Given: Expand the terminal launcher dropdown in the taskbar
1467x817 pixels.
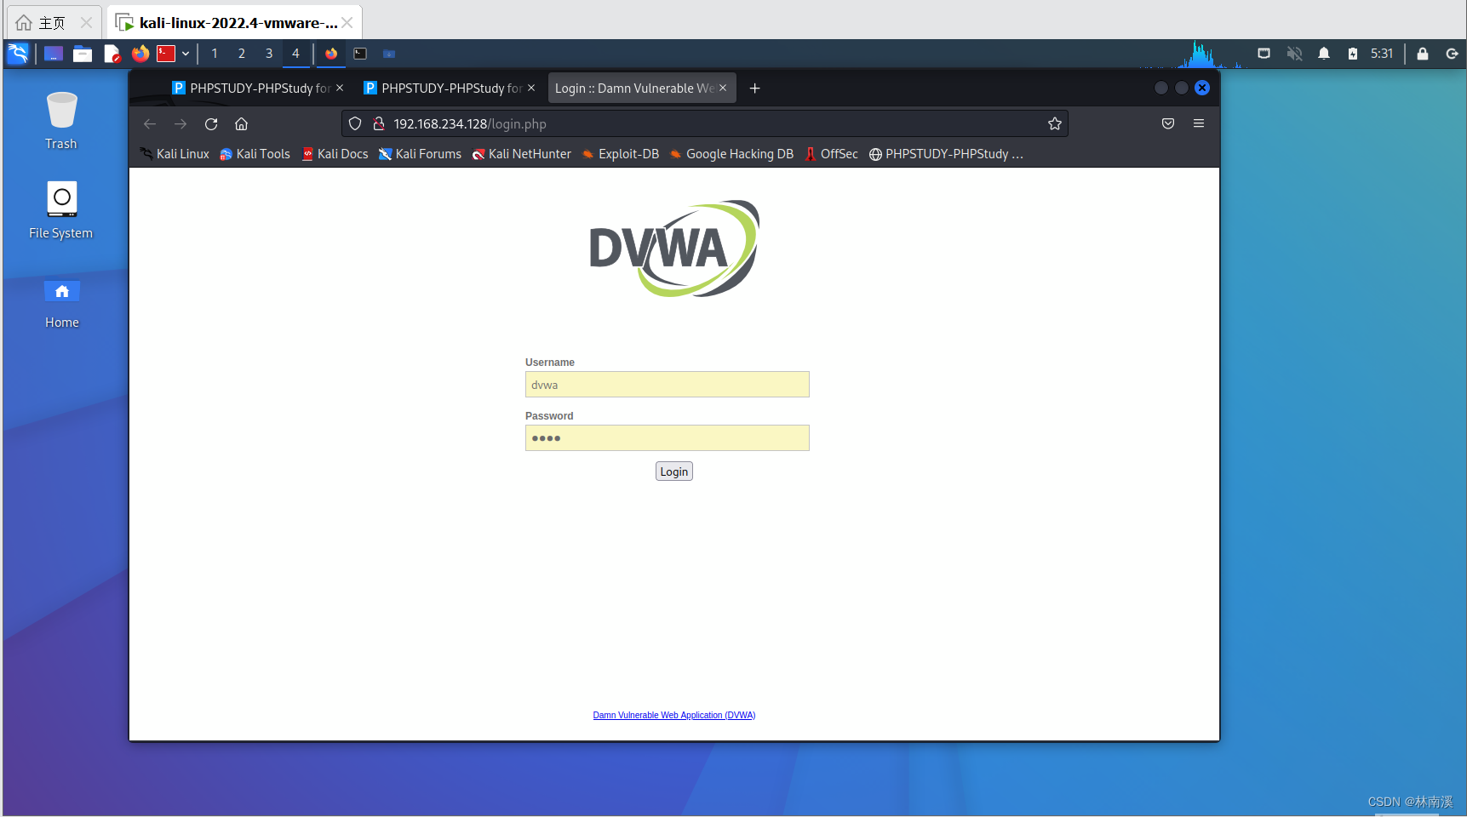Looking at the screenshot, I should click(x=186, y=54).
